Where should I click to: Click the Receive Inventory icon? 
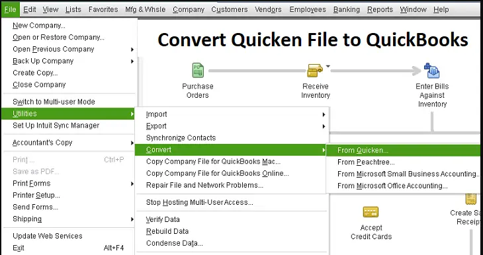[315, 71]
